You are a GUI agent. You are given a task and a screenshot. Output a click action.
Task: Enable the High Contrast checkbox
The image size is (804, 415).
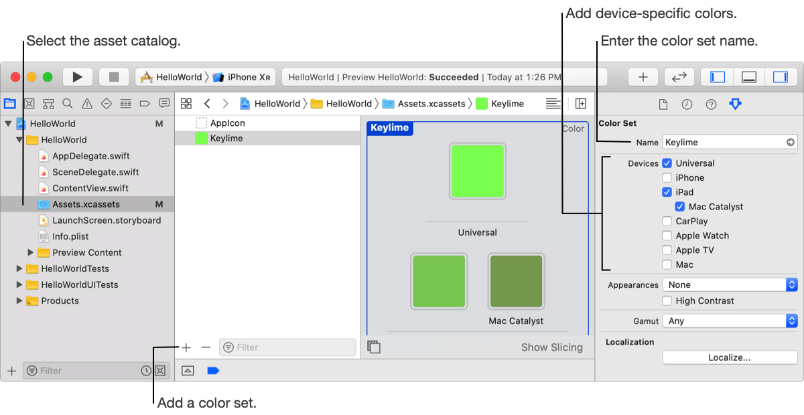[x=667, y=301]
